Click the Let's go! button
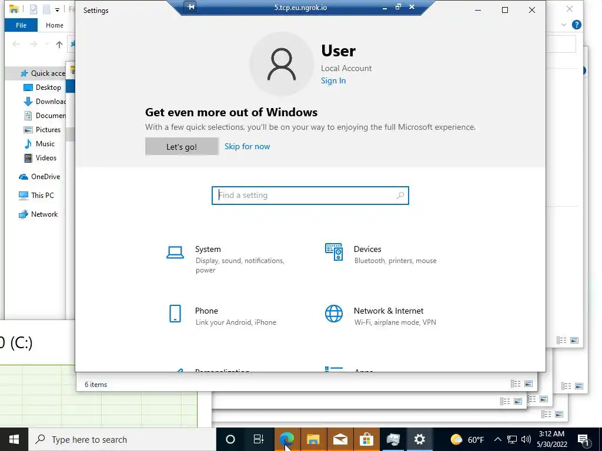Image resolution: width=602 pixels, height=451 pixels. click(182, 146)
